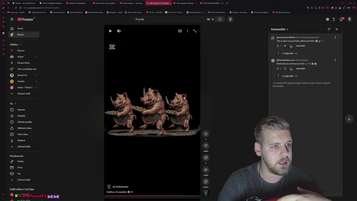Open options for srdcezrybezli6948's comment
This screenshot has height=201, width=357.
pyautogui.click(x=335, y=37)
